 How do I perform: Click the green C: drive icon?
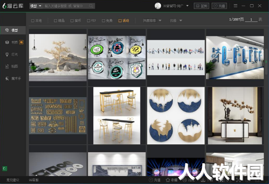(x=5, y=168)
